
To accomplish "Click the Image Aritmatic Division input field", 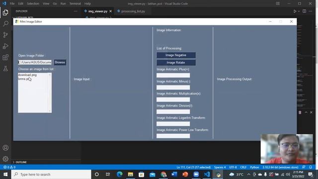I will tap(173, 111).
